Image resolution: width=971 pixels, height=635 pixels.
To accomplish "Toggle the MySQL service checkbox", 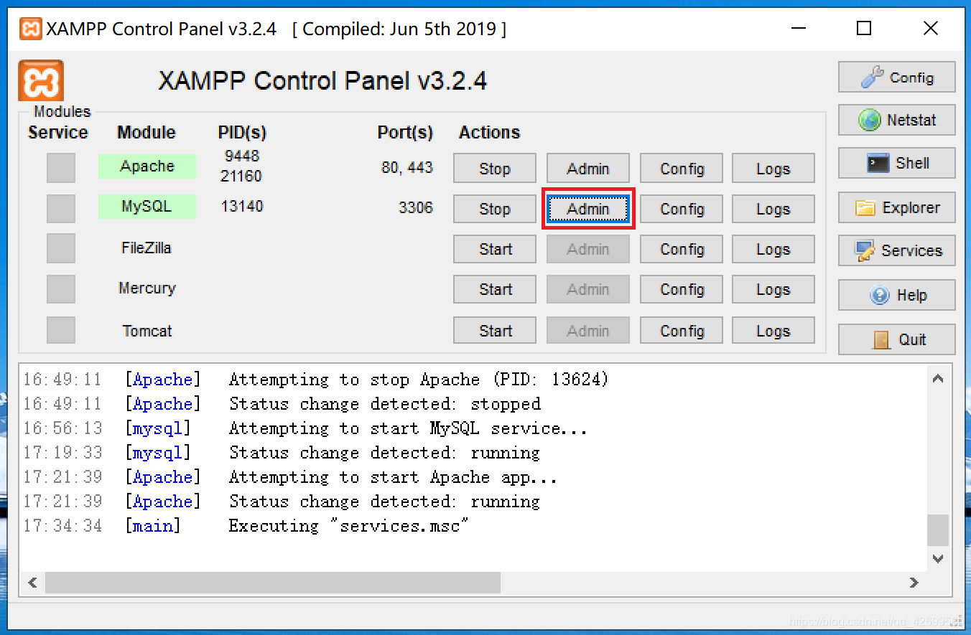I will pos(61,208).
